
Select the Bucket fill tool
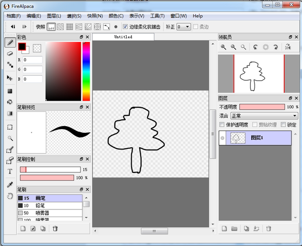pyautogui.click(x=10, y=102)
